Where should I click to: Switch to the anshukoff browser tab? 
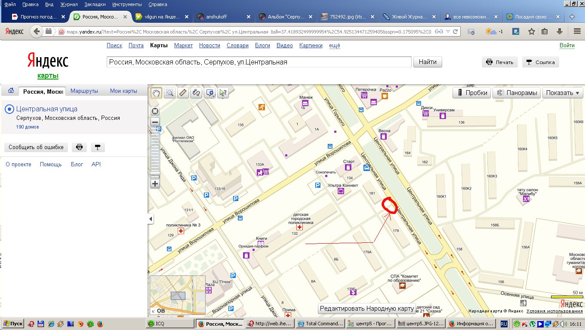[x=224, y=17]
